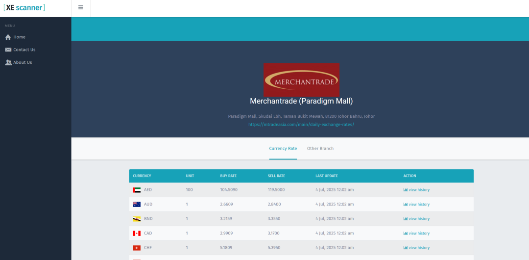Click the hamburger menu toggle icon

[81, 8]
